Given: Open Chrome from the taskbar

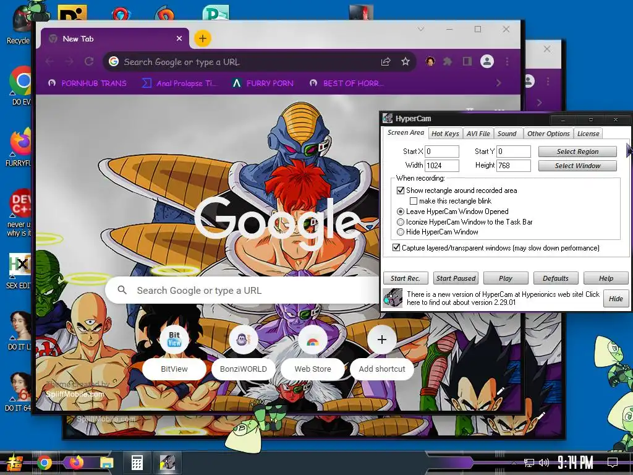Looking at the screenshot, I should (x=45, y=463).
